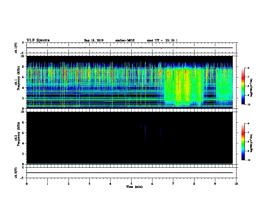Click the ch.1 voltage waveform trace

point(129,48)
